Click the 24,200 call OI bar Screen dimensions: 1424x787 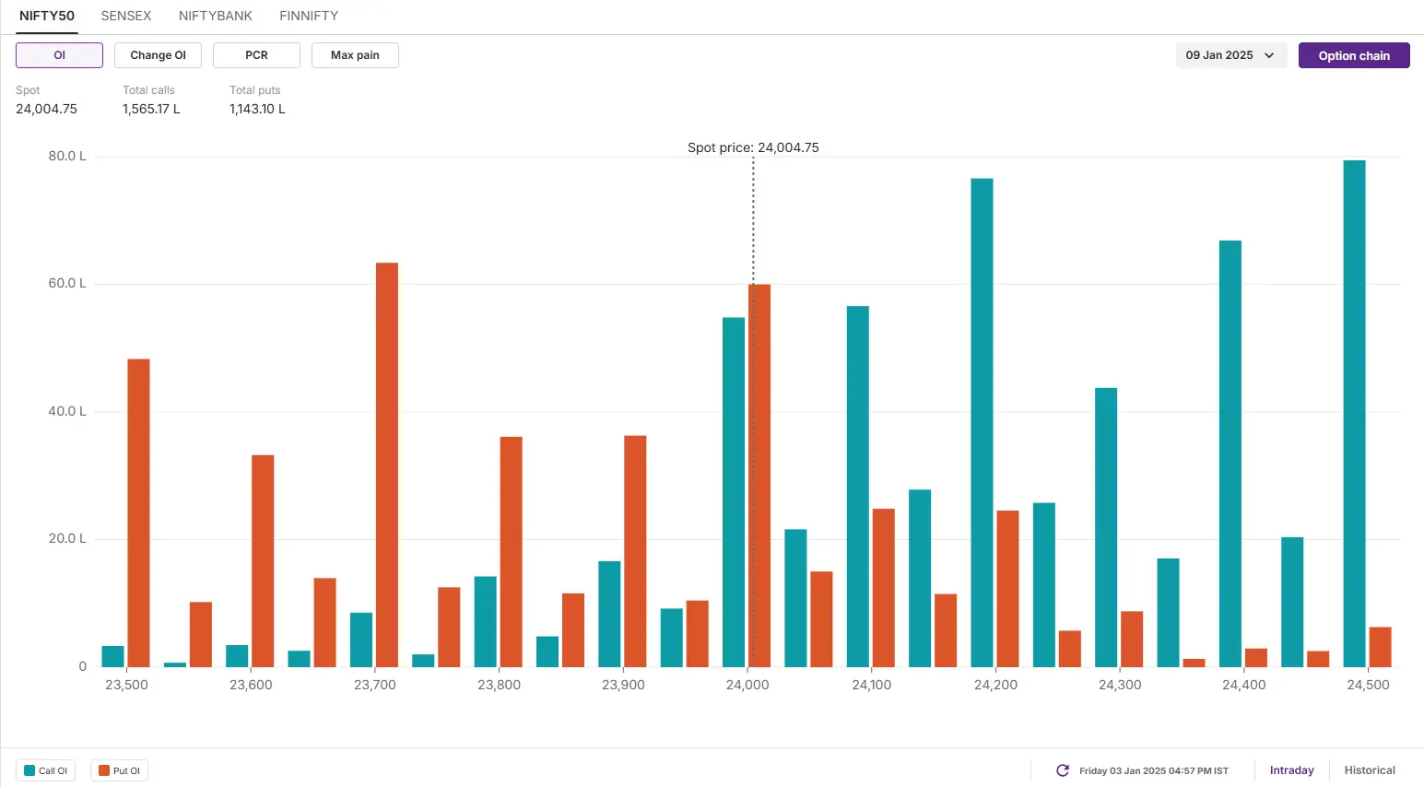coord(982,423)
